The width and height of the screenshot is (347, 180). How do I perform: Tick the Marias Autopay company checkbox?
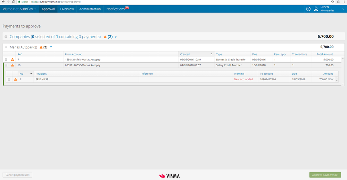coord(6,47)
